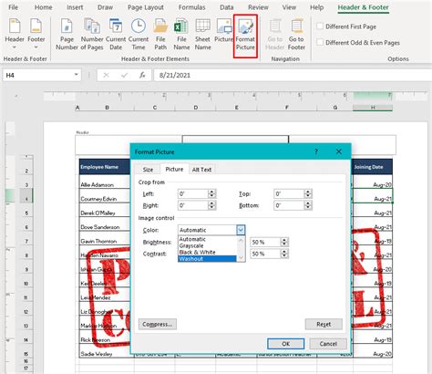Image resolution: width=432 pixels, height=374 pixels.
Task: Click the formula bar showing 8/21/2021
Action: 293,75
